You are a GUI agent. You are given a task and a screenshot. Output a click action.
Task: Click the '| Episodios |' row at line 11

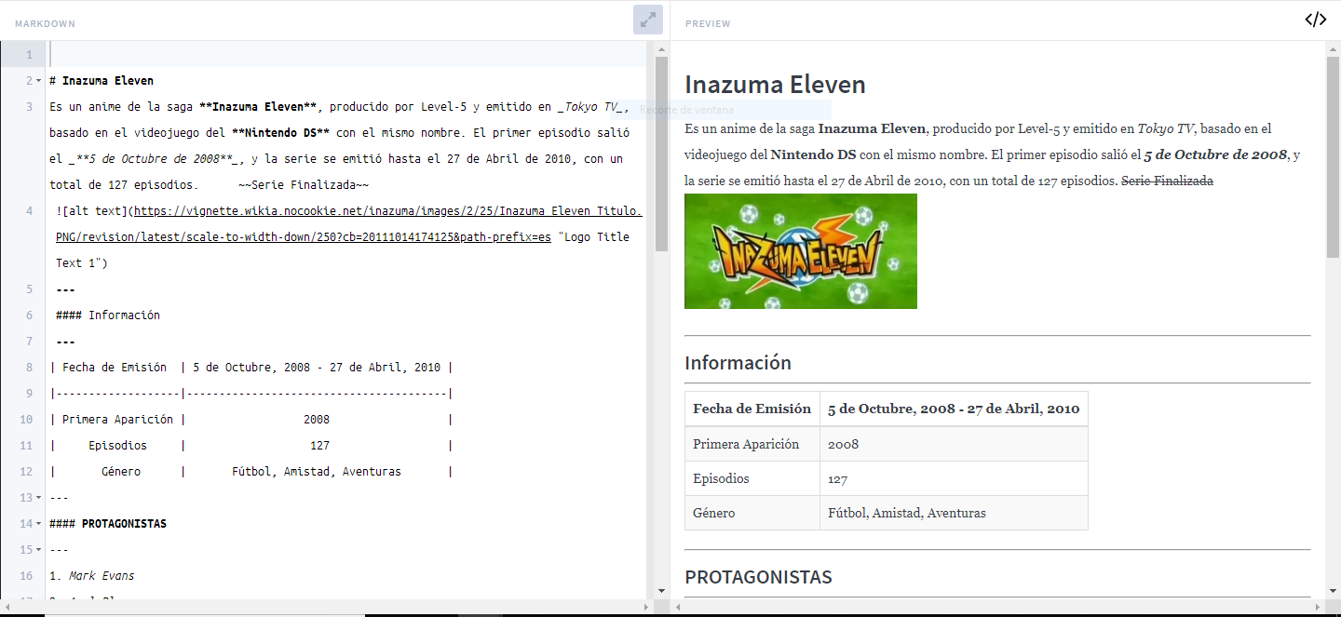[251, 446]
